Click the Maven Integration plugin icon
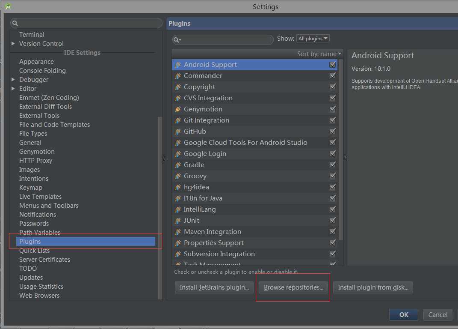 tap(178, 231)
